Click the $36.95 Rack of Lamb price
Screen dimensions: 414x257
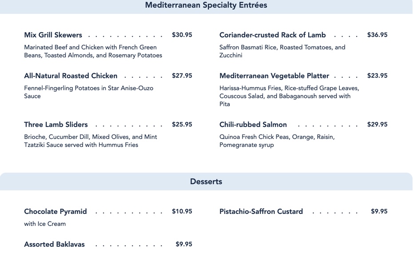(377, 35)
